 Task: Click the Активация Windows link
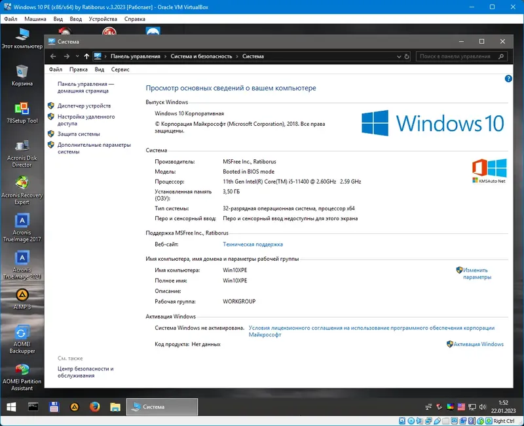[478, 344]
